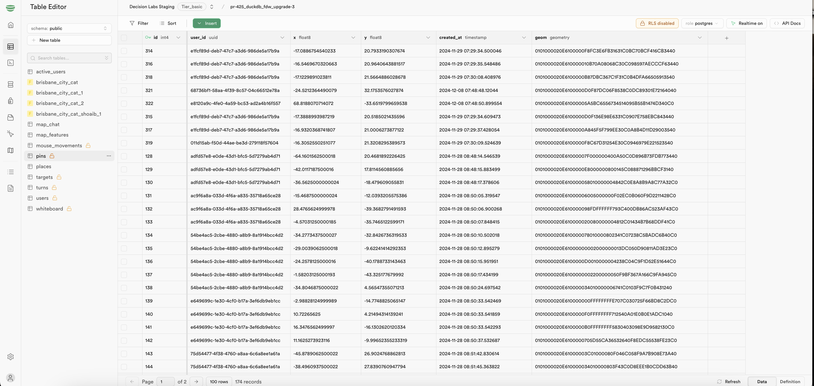This screenshot has width=814, height=386.
Task: Click the RLS disabled badge
Action: point(657,23)
